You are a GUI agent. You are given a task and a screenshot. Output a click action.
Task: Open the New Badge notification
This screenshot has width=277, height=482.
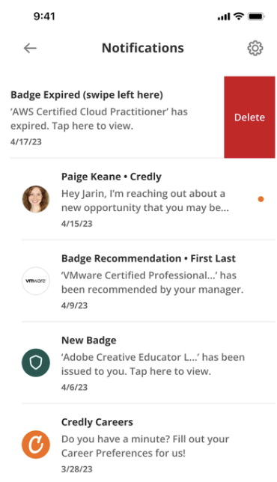[x=89, y=341]
